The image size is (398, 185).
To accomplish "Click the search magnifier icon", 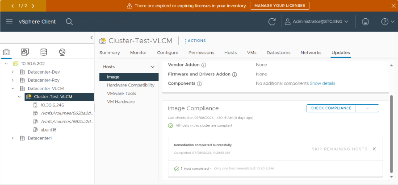I will click(x=69, y=22).
